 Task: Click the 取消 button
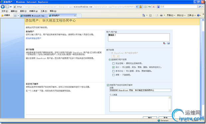[165, 117]
